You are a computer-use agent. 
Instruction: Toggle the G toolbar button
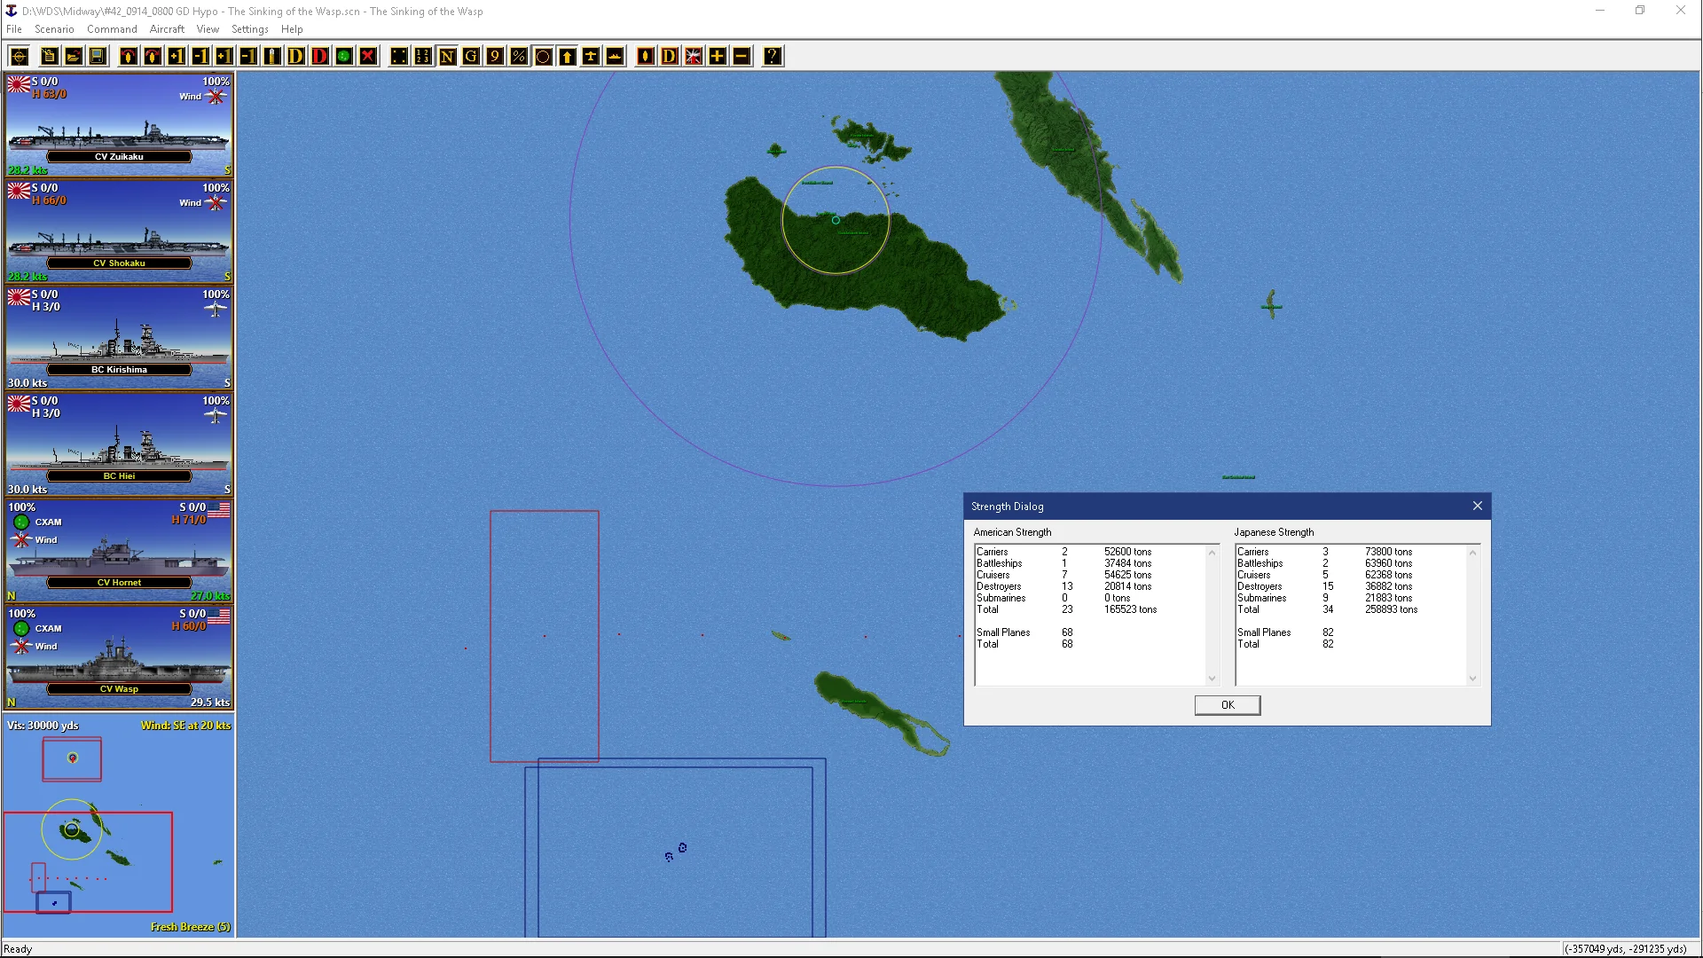(471, 57)
